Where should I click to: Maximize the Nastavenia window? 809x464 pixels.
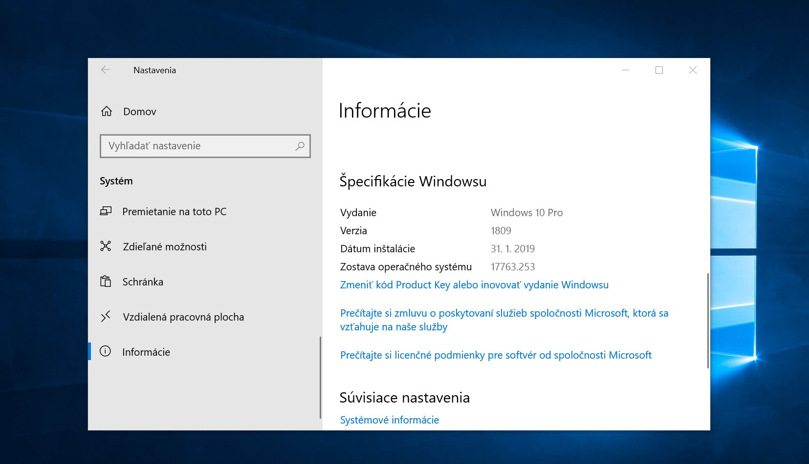click(659, 70)
